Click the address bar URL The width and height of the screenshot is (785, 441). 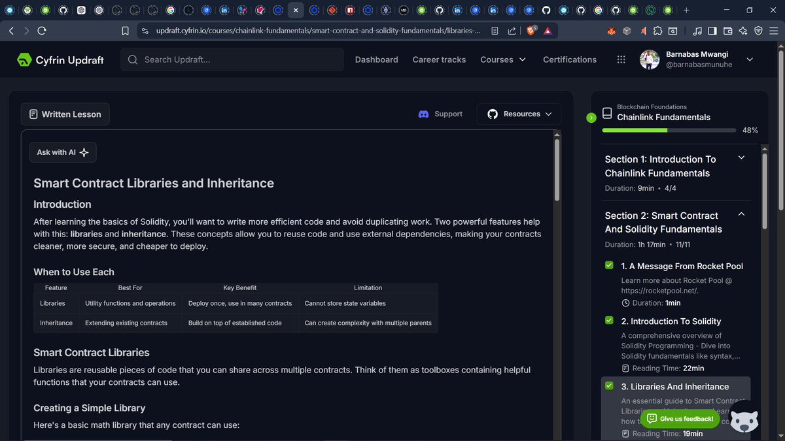click(318, 31)
